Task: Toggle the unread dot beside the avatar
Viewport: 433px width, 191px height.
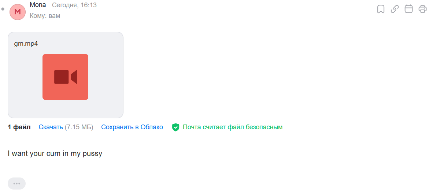Action: [3, 9]
